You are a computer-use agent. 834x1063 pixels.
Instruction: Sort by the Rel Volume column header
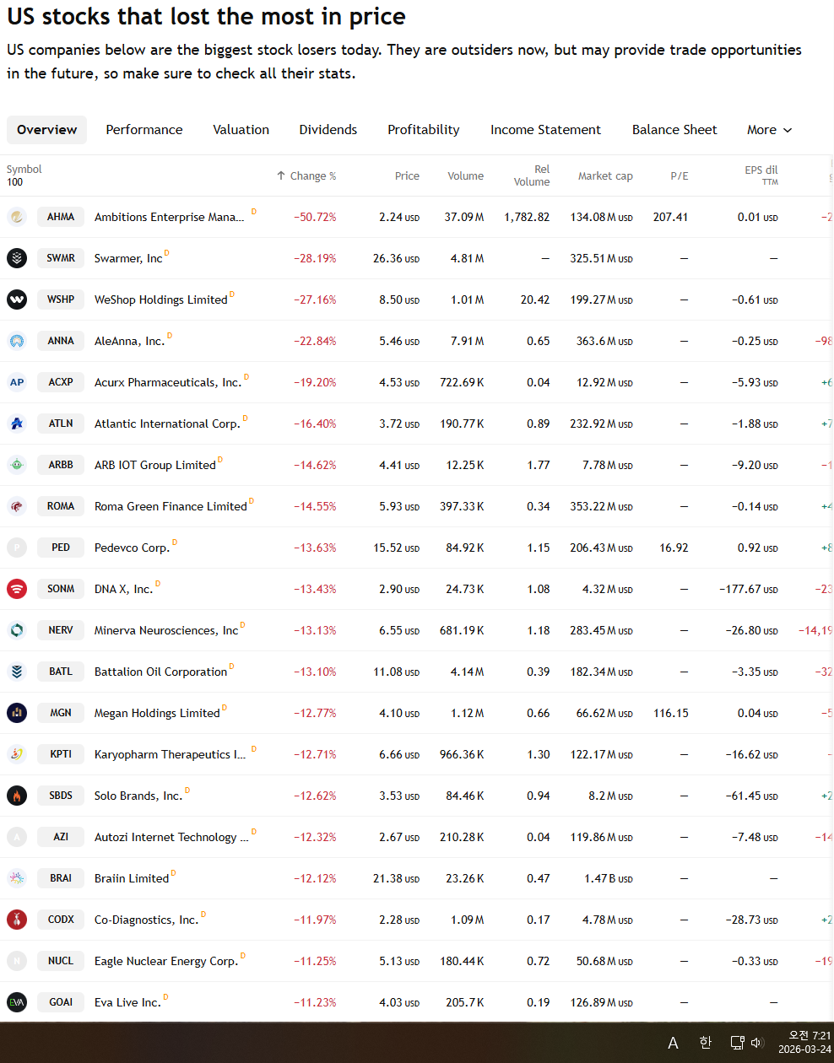[x=532, y=175]
